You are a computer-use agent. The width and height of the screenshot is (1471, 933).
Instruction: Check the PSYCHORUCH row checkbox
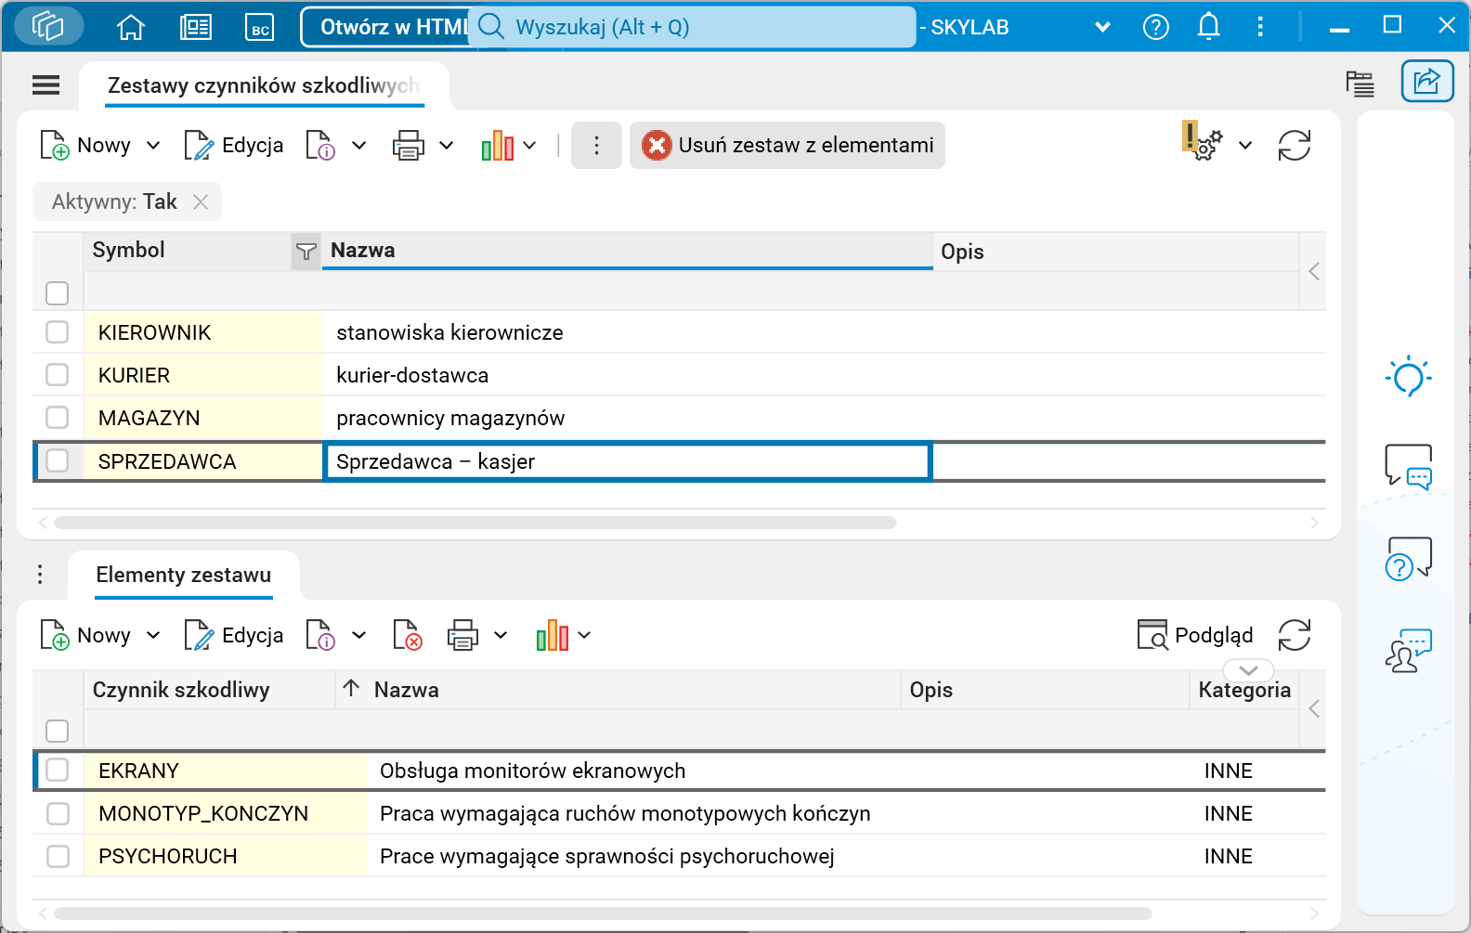(x=58, y=856)
